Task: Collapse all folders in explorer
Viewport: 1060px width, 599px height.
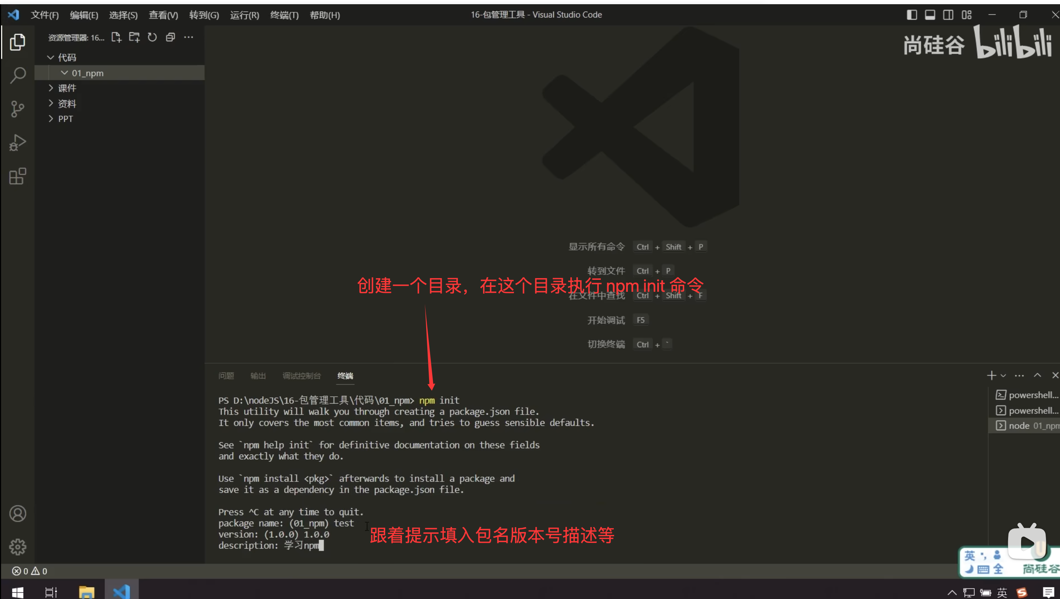Action: pos(170,38)
